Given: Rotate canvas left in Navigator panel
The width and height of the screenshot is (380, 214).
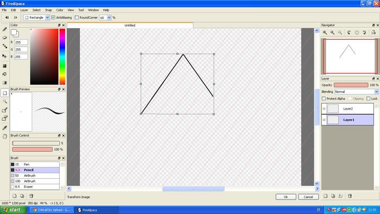Looking at the screenshot, I should coord(349,33).
